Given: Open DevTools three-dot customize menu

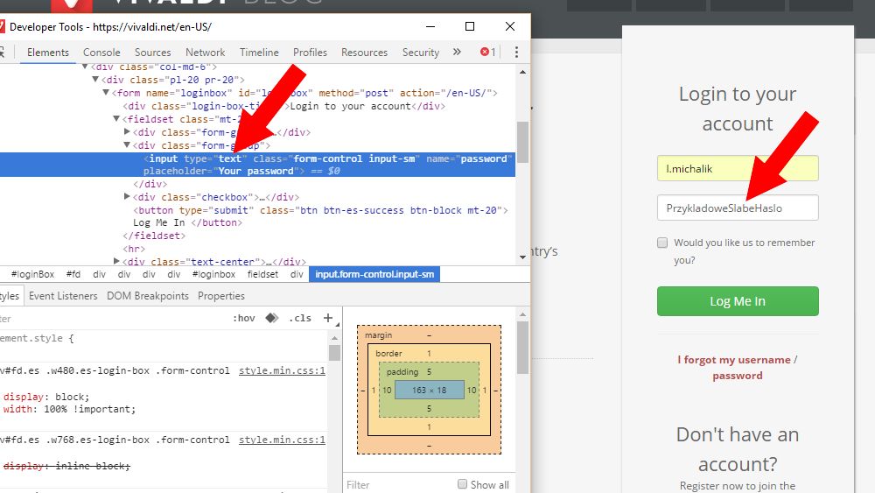Looking at the screenshot, I should click(517, 52).
